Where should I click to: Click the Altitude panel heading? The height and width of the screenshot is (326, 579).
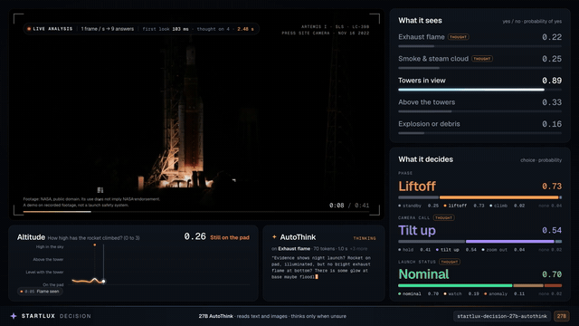[x=31, y=237]
